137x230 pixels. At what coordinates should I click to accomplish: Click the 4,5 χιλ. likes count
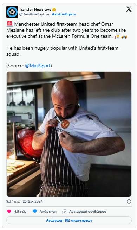[x=20, y=212]
